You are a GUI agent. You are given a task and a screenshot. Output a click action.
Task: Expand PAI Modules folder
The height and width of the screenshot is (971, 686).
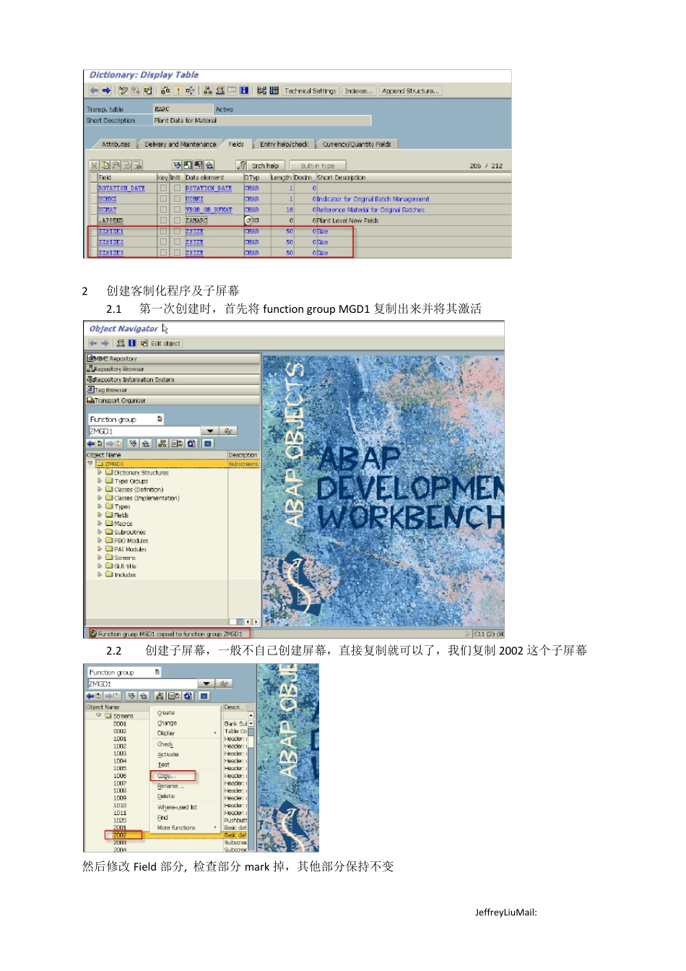coord(100,549)
